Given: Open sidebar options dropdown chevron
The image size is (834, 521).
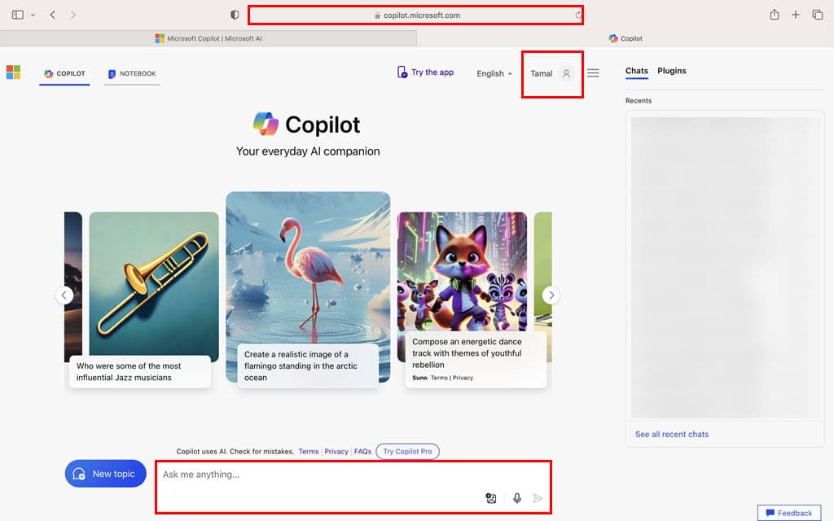Looking at the screenshot, I should 33,15.
